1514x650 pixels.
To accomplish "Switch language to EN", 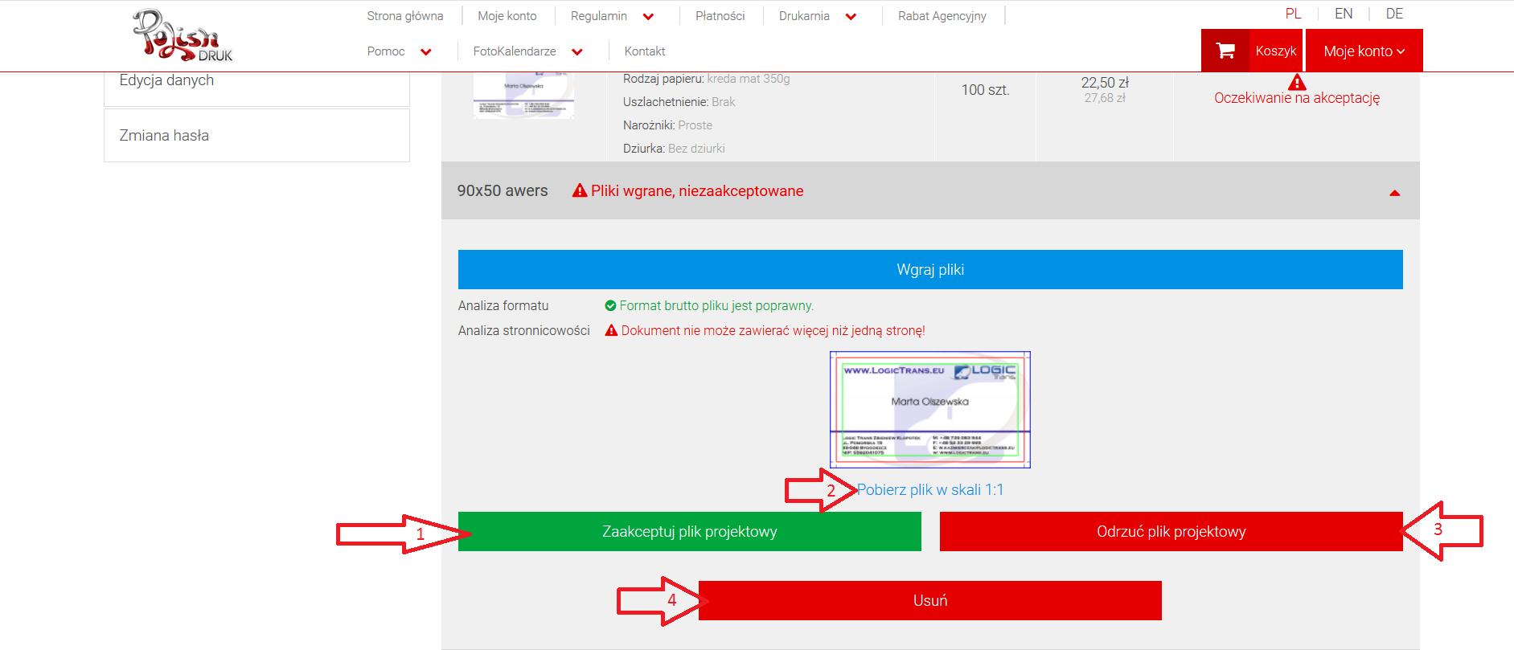I will [x=1343, y=14].
